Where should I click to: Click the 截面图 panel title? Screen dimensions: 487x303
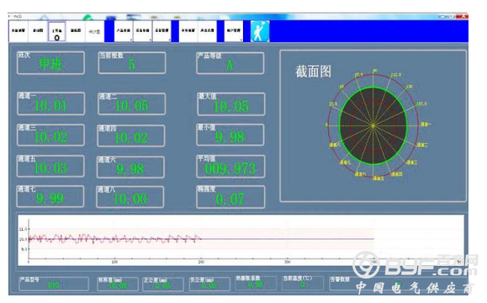[313, 72]
